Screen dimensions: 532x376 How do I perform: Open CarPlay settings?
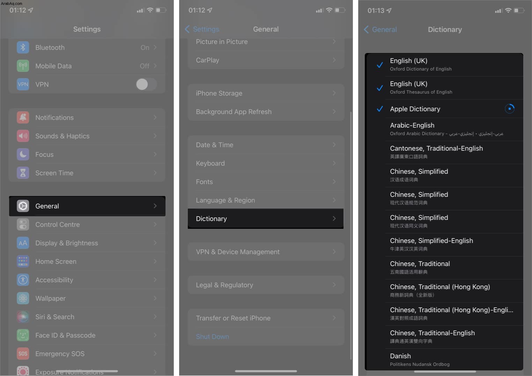266,60
